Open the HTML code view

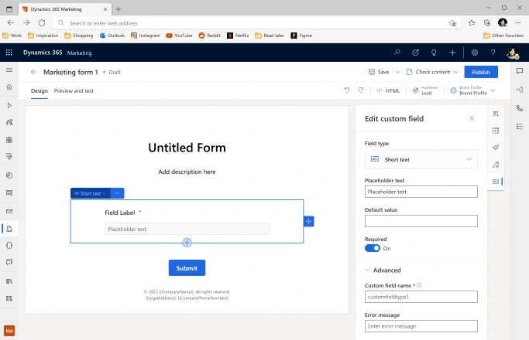point(388,90)
